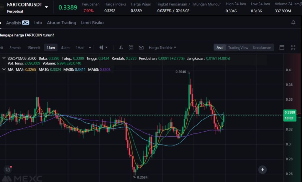This screenshot has width=302, height=182.
Task: Collapse the MA indicator legend row
Action: point(4,69)
